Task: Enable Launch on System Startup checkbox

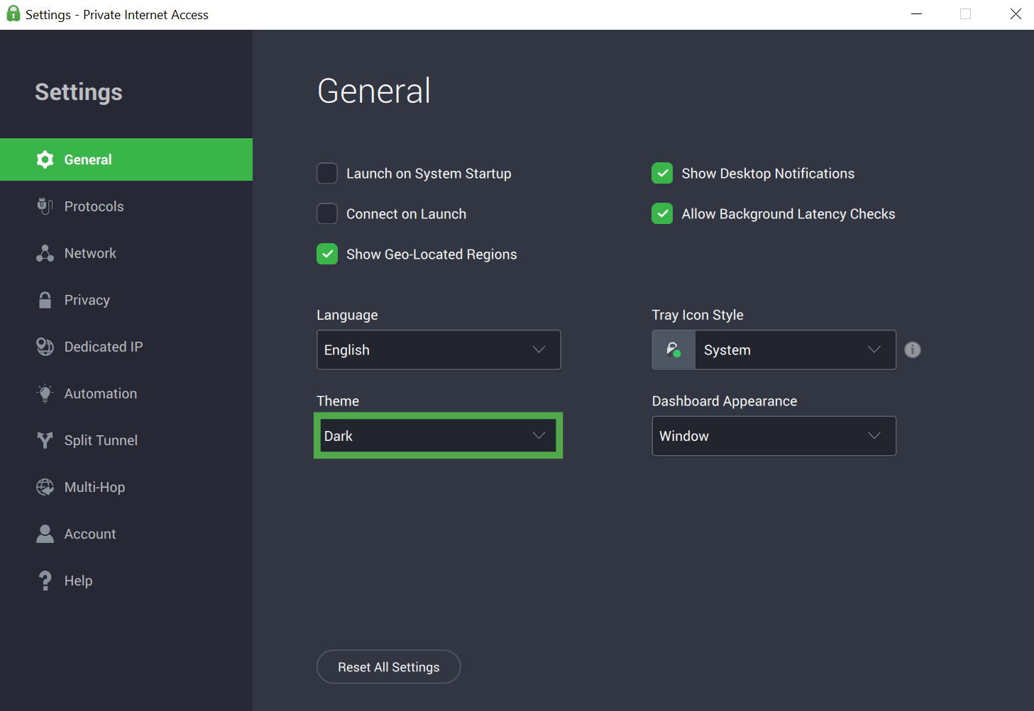Action: [327, 173]
